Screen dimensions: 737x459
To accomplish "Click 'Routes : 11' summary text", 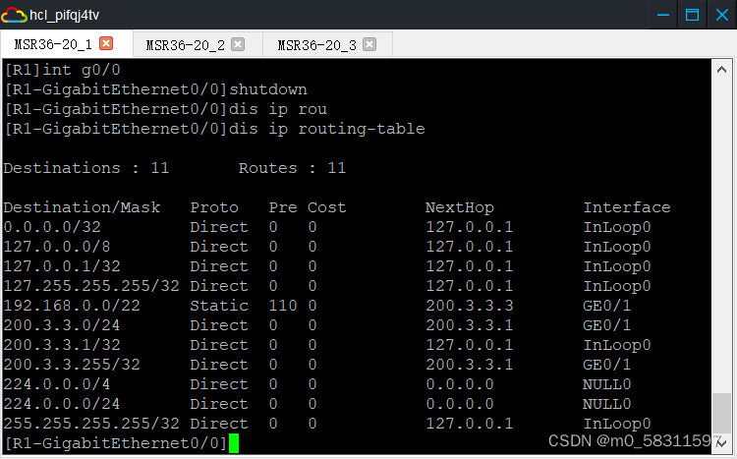I will pos(292,168).
